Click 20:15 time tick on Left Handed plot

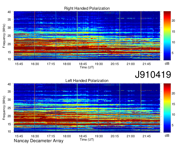[x=115, y=136]
